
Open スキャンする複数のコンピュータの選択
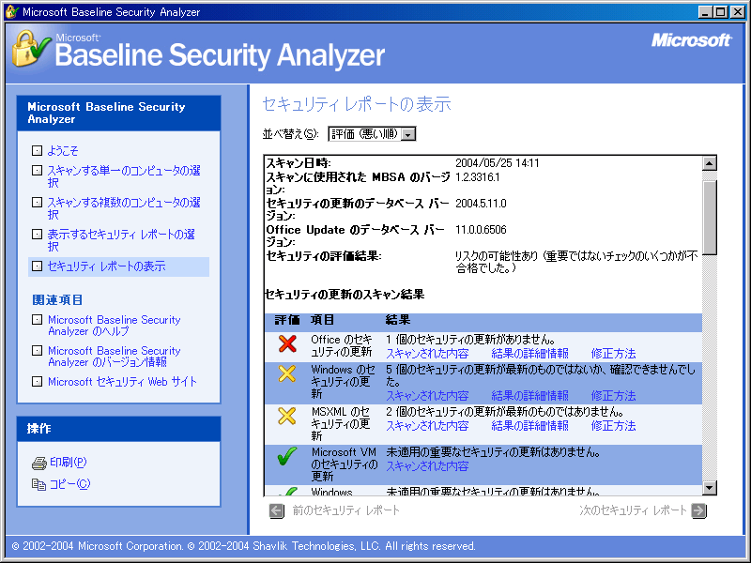click(x=124, y=208)
